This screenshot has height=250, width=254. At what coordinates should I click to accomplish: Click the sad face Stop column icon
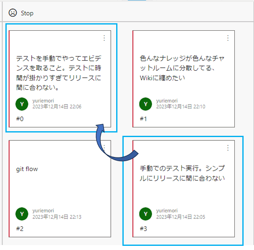click(x=12, y=13)
